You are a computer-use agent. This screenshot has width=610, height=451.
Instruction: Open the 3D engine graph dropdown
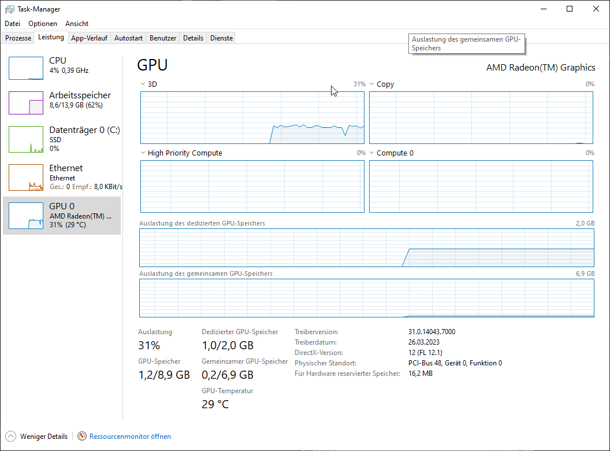click(143, 84)
